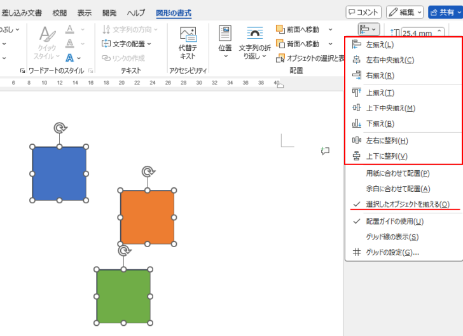The image size is (463, 336).
Task: Select the blue square shape
Action: point(59,173)
